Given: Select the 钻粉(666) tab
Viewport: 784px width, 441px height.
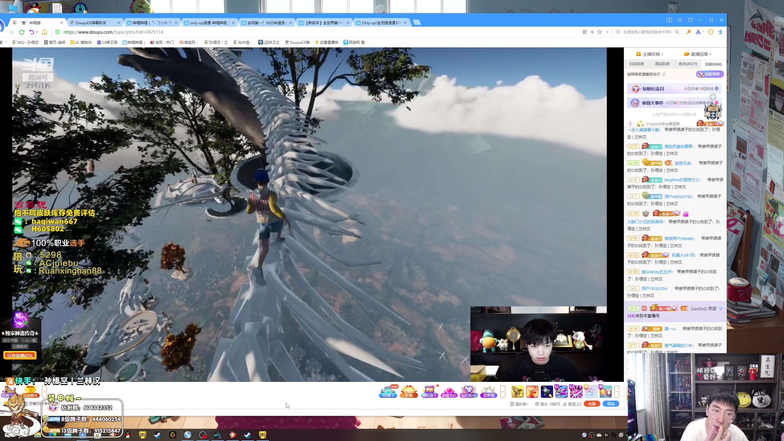Looking at the screenshot, I should (713, 64).
